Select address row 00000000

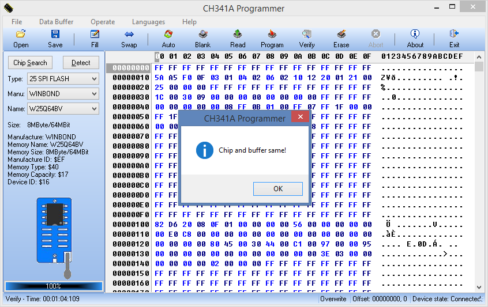(x=131, y=68)
